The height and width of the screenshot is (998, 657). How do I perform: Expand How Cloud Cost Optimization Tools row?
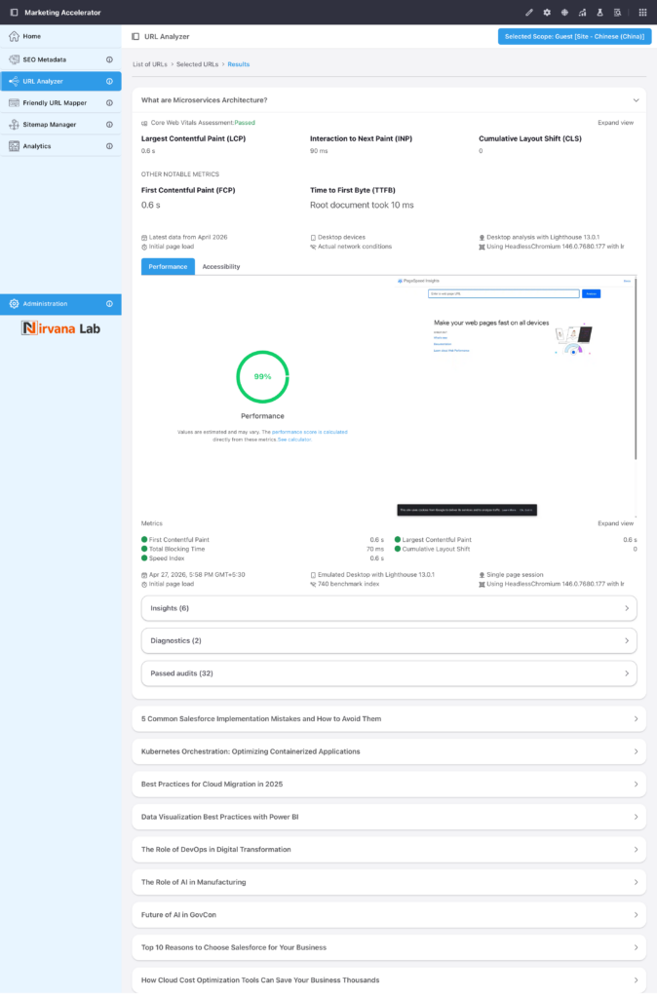[389, 980]
